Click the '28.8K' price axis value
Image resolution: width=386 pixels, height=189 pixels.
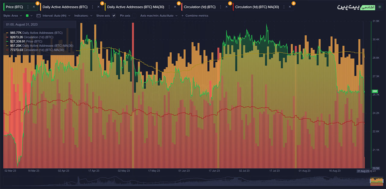(376, 58)
